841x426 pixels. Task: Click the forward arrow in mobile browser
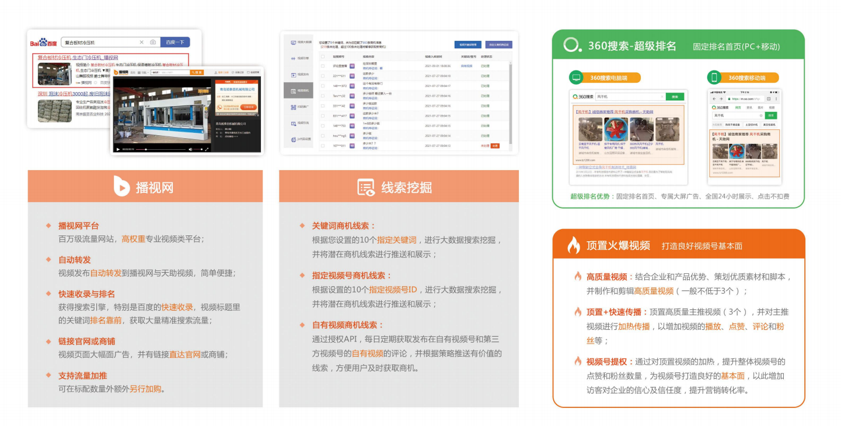tap(721, 98)
